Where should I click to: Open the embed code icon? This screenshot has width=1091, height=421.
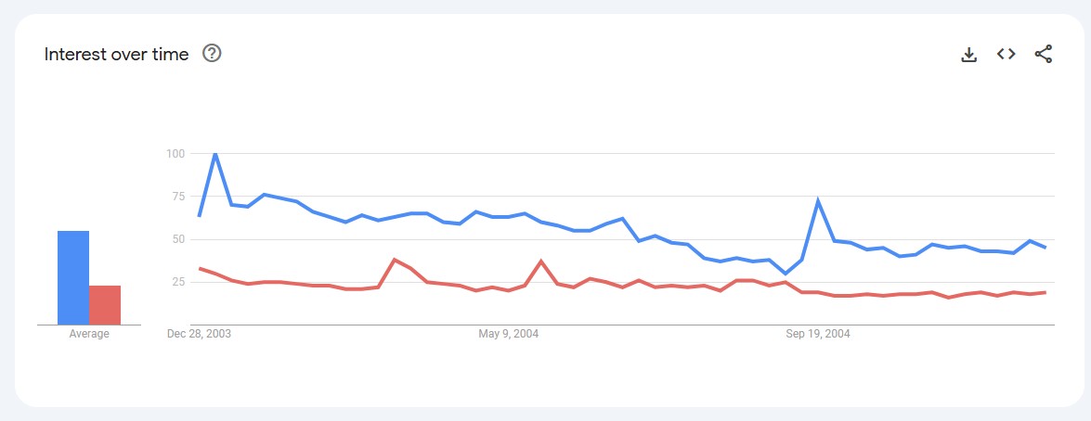coord(1006,54)
